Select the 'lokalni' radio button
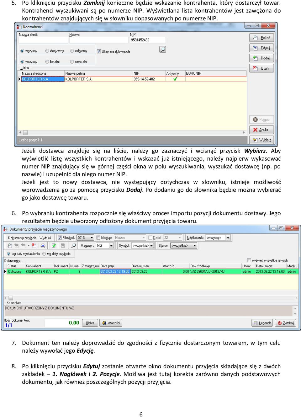 point(47,62)
